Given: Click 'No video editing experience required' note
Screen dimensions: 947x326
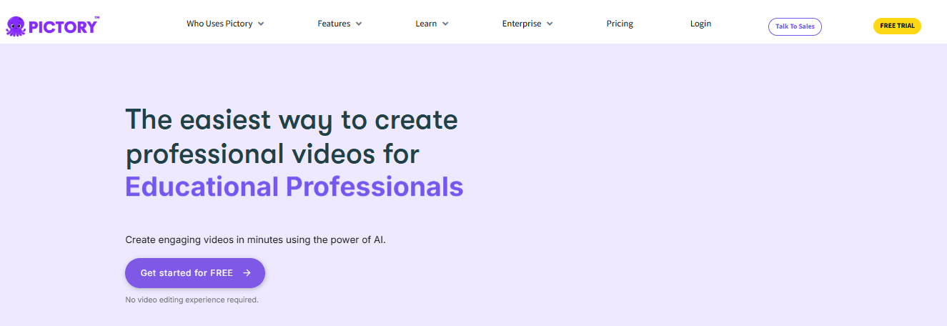Looking at the screenshot, I should coord(192,300).
